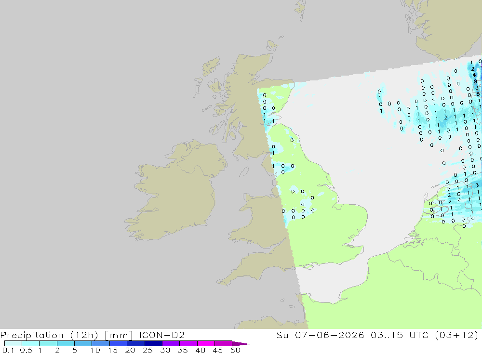482x353 pixels.
Task: Click the legend label "50"
Action: click(235, 350)
